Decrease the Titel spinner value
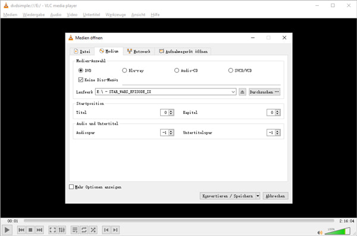Screen dimensions: 357x236 coord(171,114)
